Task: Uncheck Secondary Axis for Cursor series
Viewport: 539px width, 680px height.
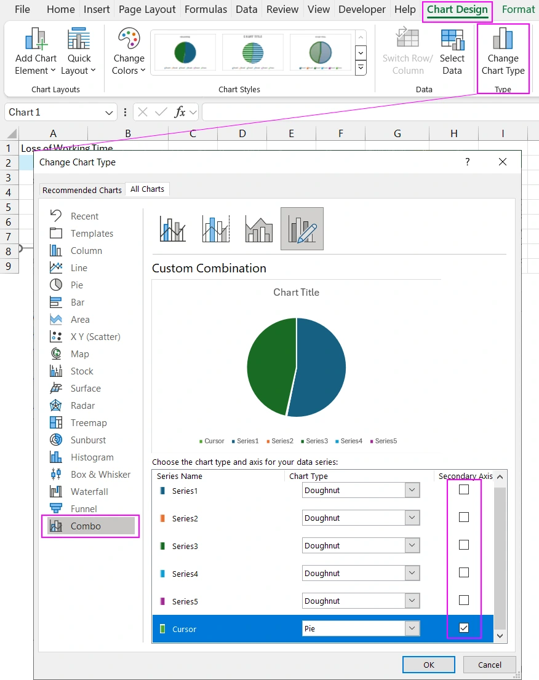Action: coord(464,628)
